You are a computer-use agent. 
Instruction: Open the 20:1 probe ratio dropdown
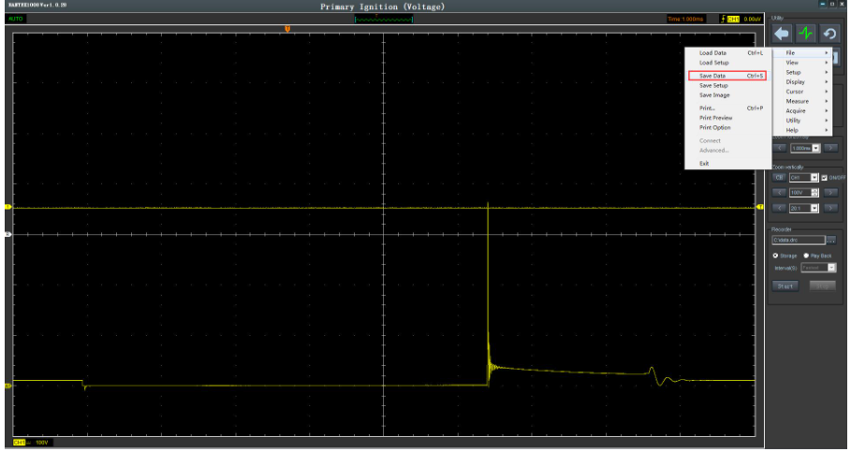tap(804, 209)
